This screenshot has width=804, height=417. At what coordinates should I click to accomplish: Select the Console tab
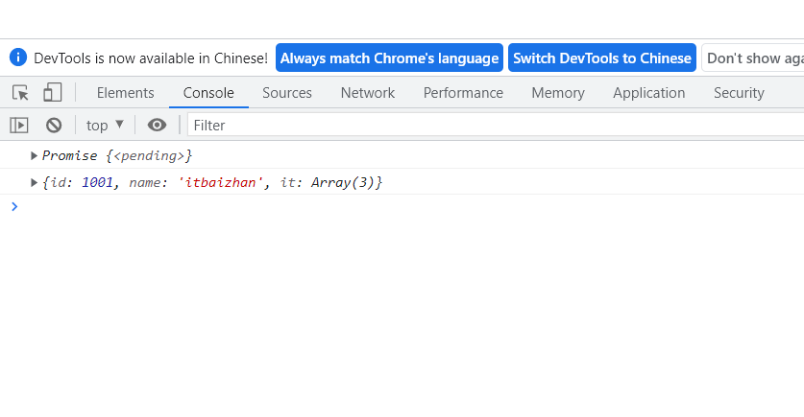pyautogui.click(x=208, y=93)
